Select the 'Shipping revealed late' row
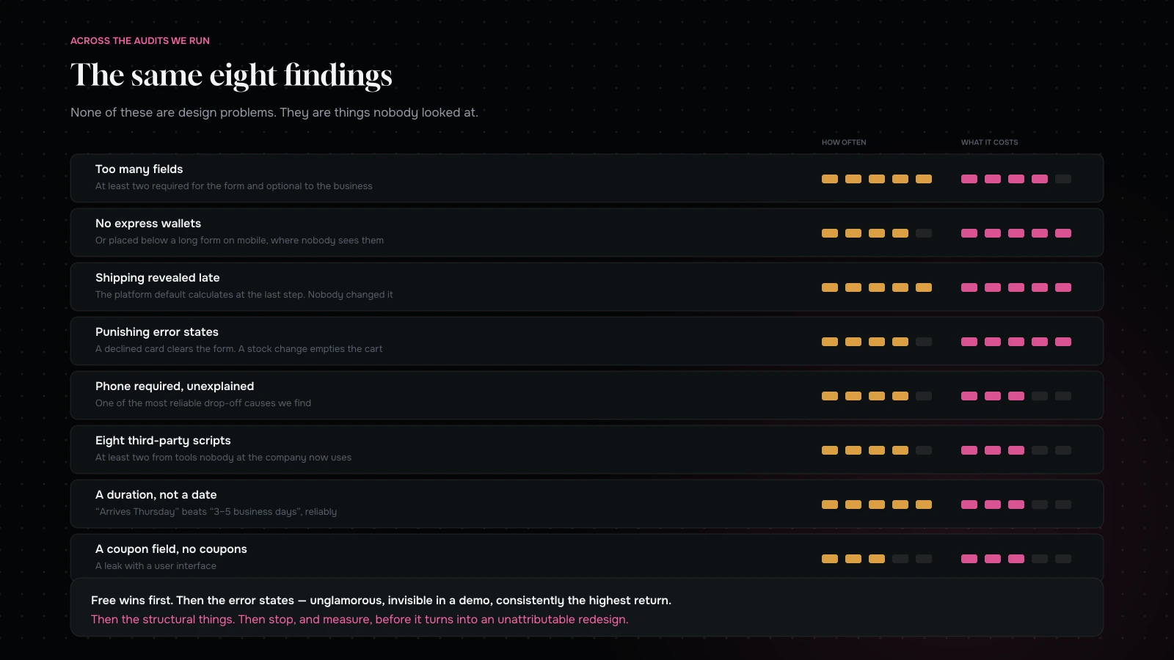 coord(587,287)
